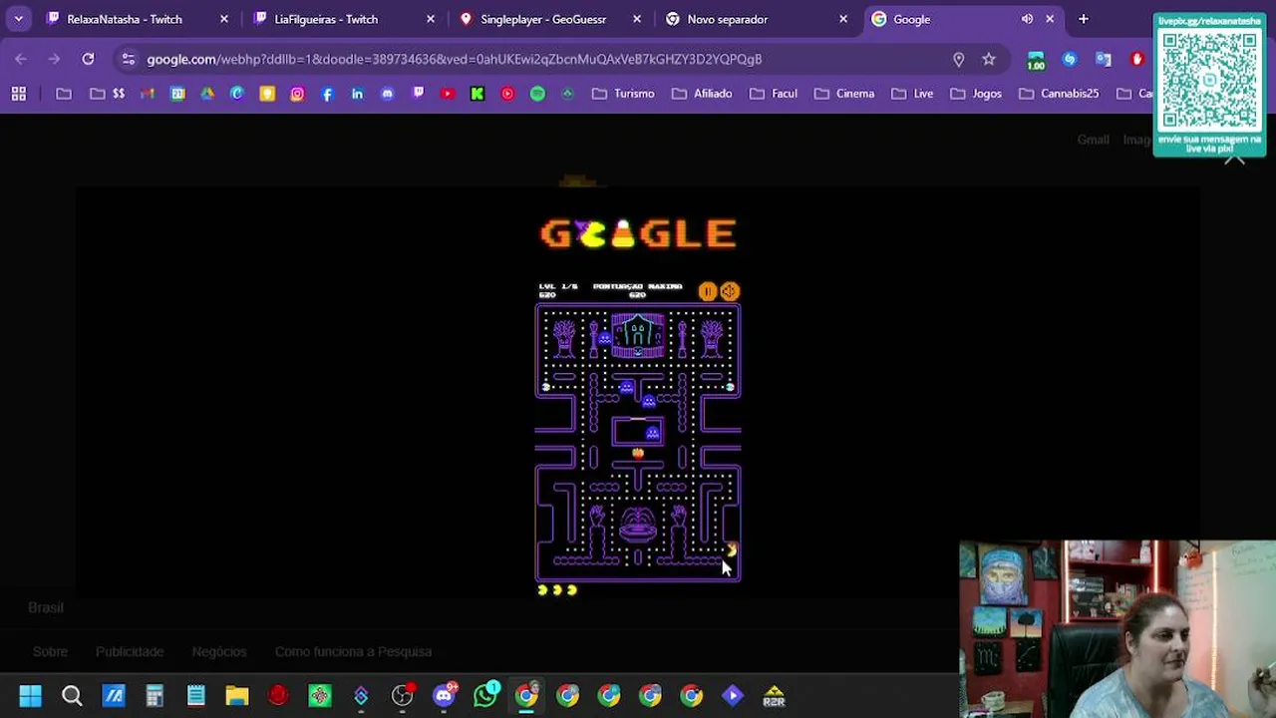Open the Publicidade footer link
The width and height of the screenshot is (1276, 718).
[x=130, y=651]
